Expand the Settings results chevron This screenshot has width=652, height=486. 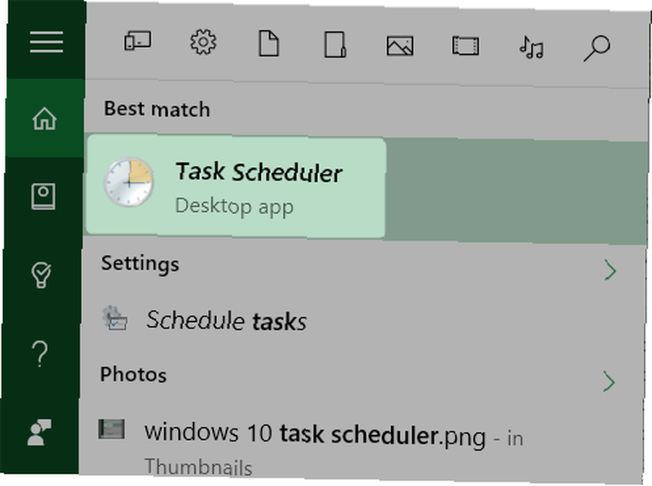coord(610,270)
